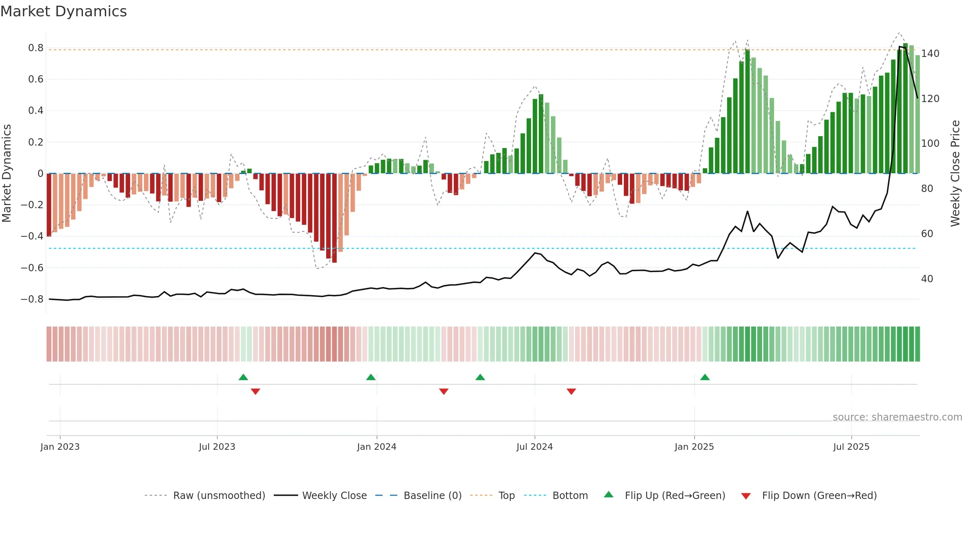Viewport: 976px width, 549px height.
Task: Click the Jul 2024 axis label
Action: [x=535, y=447]
